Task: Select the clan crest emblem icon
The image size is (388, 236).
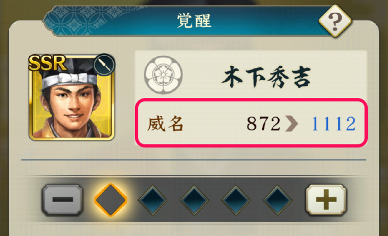Action: pyautogui.click(x=163, y=74)
